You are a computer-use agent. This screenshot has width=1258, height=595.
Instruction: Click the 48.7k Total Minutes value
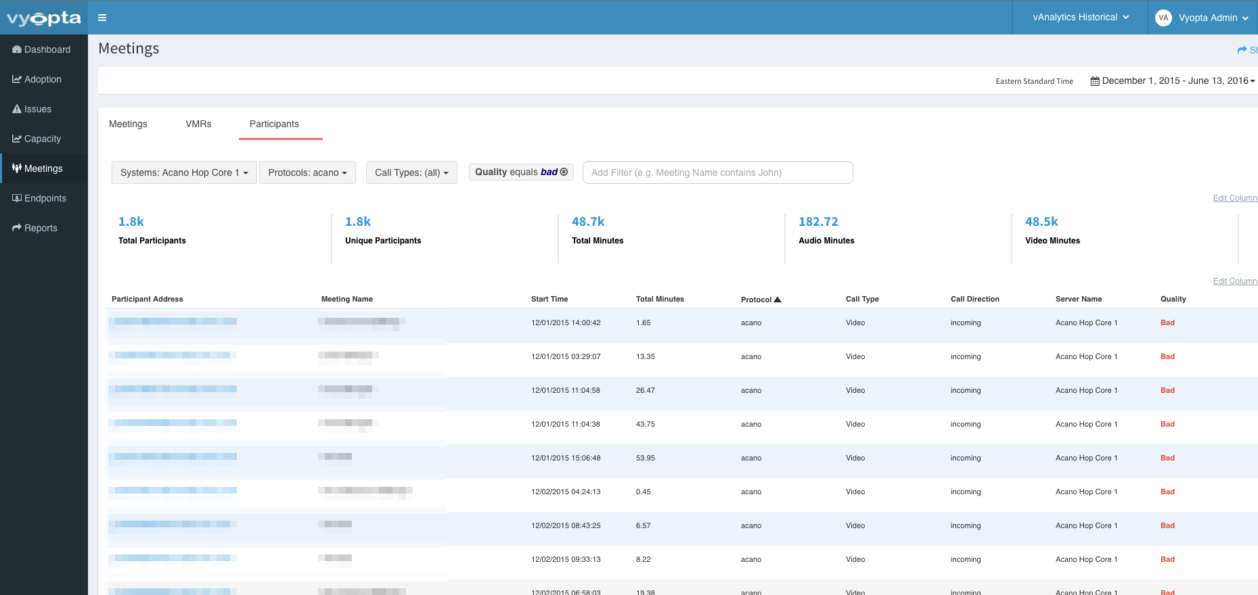point(588,222)
